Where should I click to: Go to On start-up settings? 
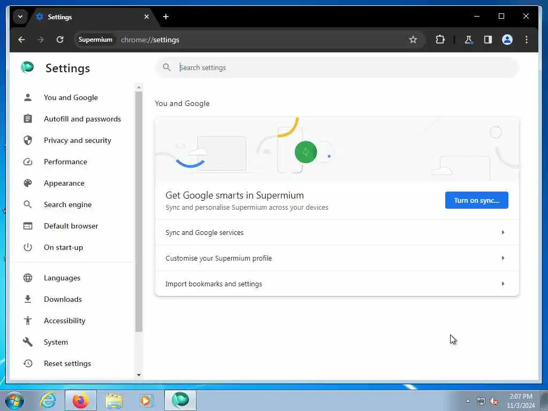(63, 247)
